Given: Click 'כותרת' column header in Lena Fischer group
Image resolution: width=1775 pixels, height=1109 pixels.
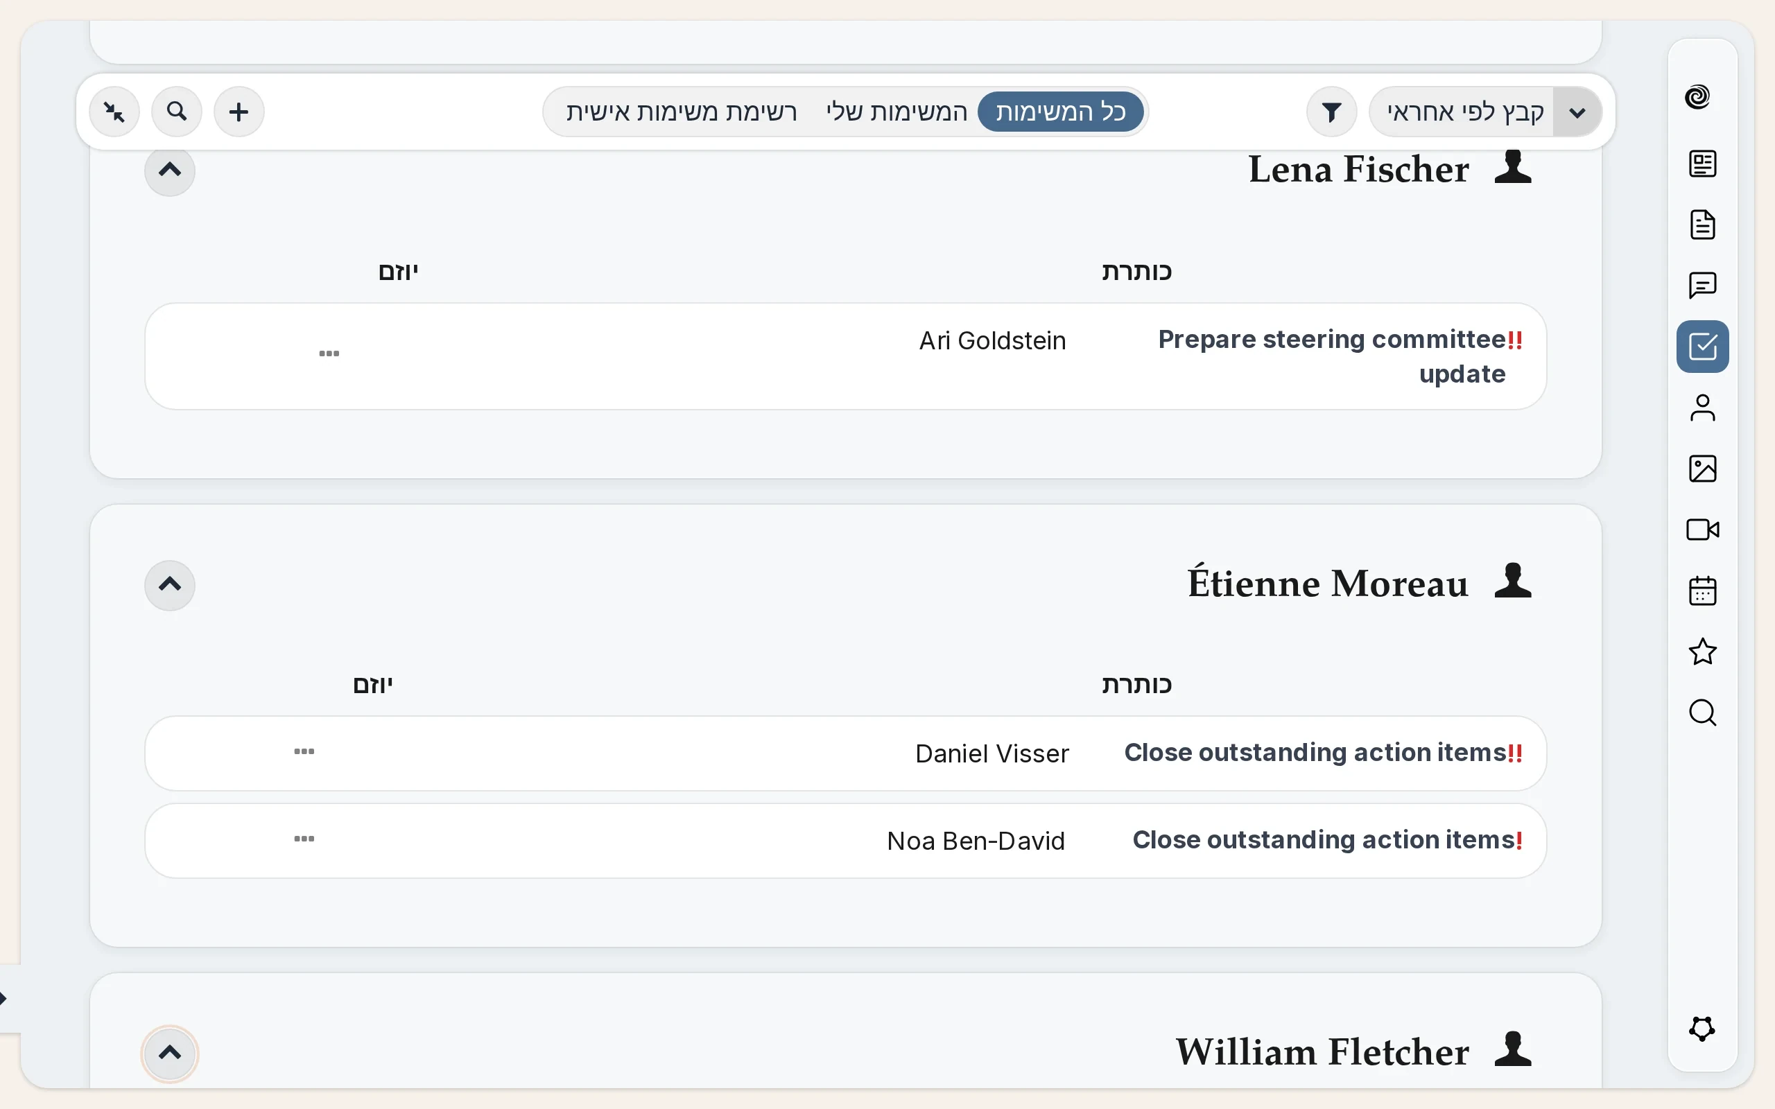Looking at the screenshot, I should pos(1136,272).
